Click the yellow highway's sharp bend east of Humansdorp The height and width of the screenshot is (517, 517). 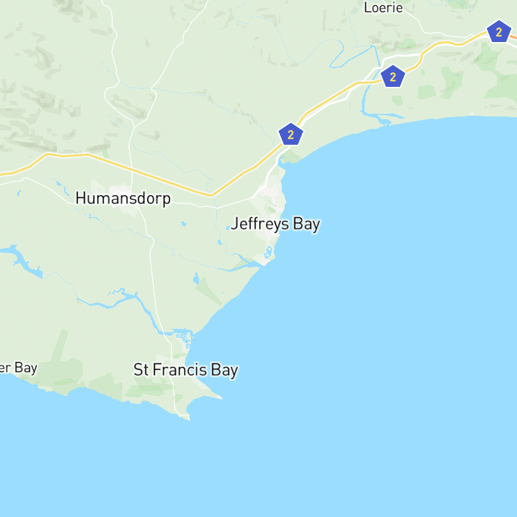[211, 195]
